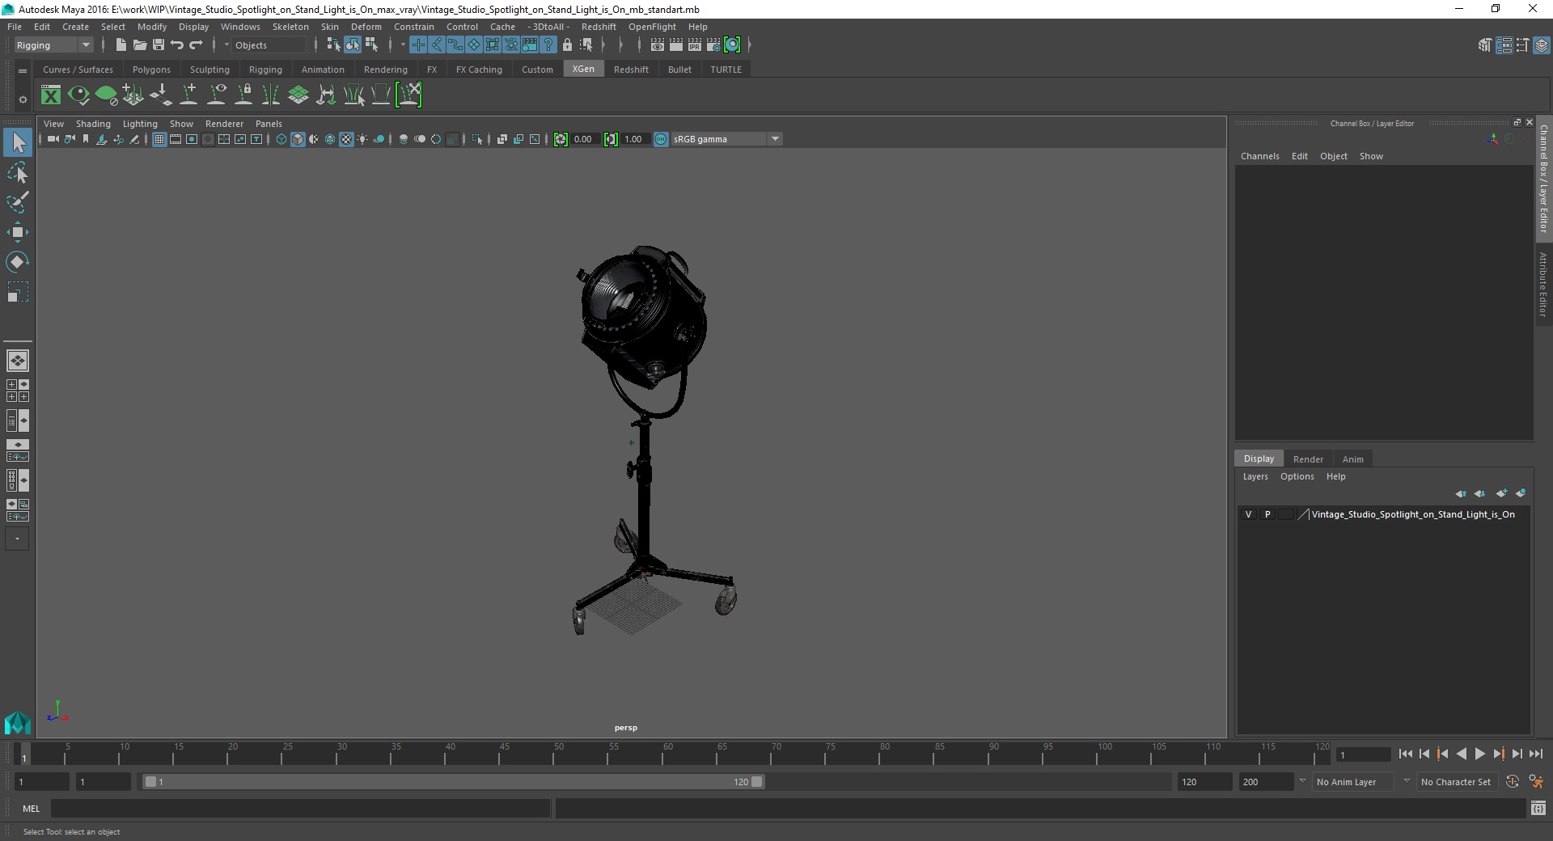This screenshot has height=841, width=1553.
Task: Open the viewport Shading menu
Action: tap(93, 124)
